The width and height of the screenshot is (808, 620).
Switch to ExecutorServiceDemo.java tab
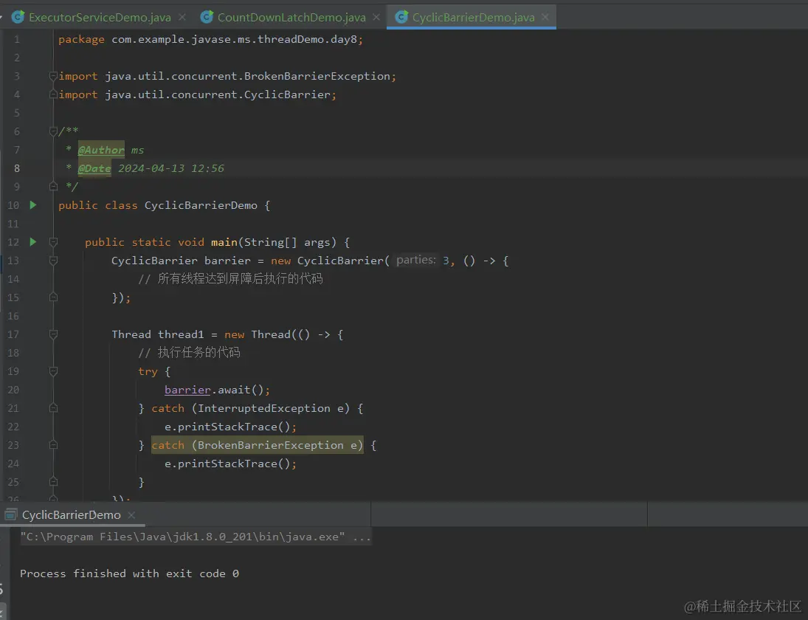tap(100, 17)
